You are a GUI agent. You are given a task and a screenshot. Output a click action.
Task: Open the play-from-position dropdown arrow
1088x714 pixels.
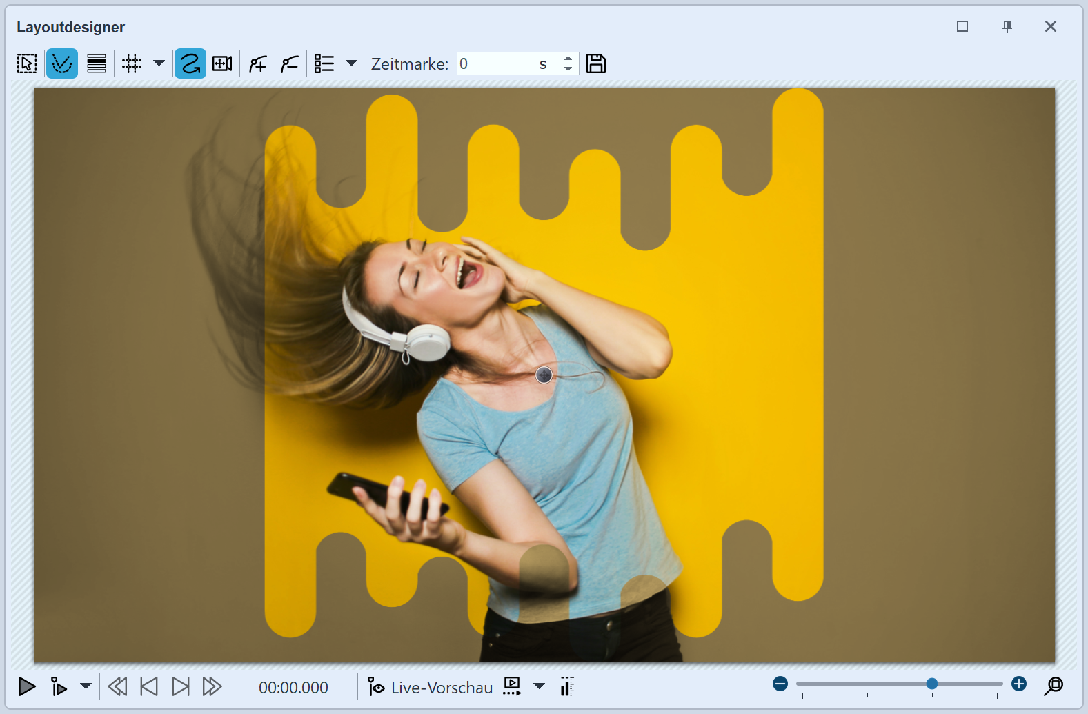tap(86, 686)
